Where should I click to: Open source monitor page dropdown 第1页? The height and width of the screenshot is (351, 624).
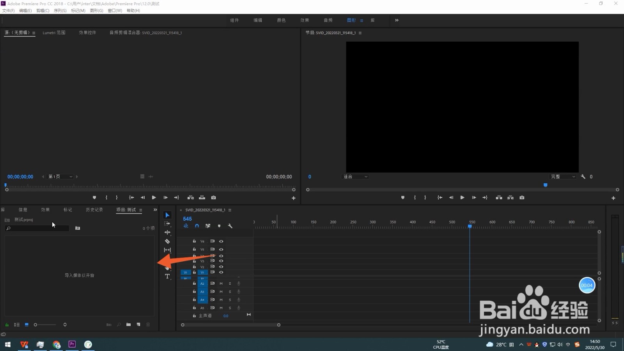(60, 177)
